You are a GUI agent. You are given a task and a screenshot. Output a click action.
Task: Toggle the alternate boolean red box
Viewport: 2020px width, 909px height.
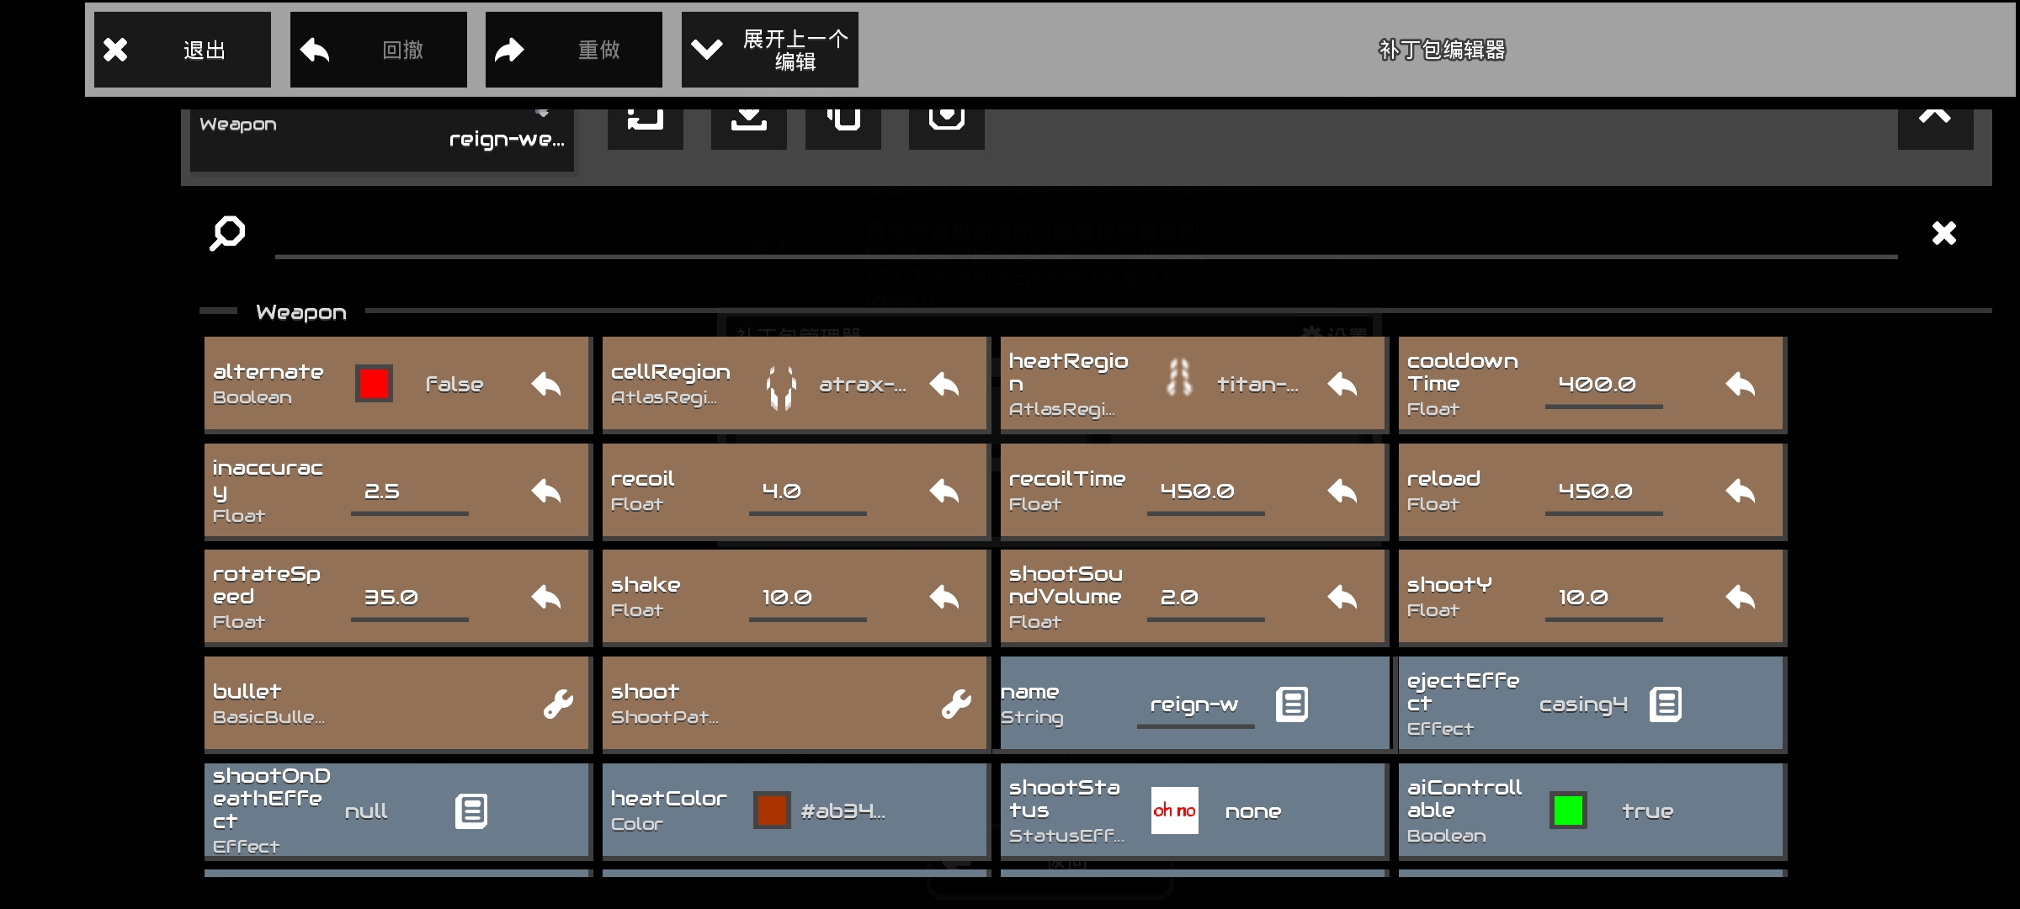click(374, 384)
